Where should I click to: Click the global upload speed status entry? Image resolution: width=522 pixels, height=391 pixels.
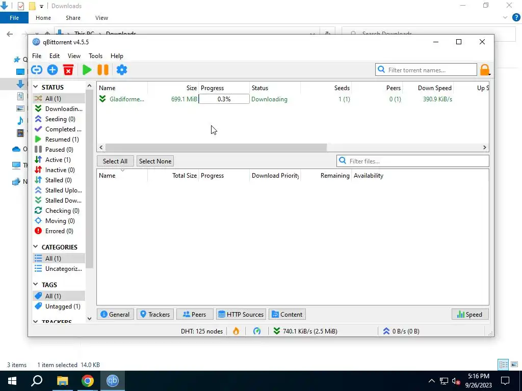[x=401, y=331]
